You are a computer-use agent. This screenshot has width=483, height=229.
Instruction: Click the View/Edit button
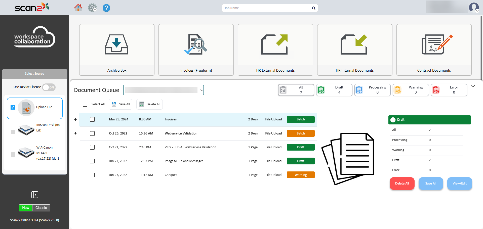[x=459, y=184]
